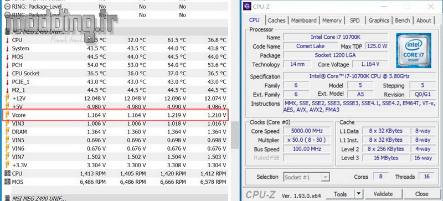This screenshot has width=443, height=201.
Task: Click the lightning icon beside Vcore
Action: click(x=7, y=115)
